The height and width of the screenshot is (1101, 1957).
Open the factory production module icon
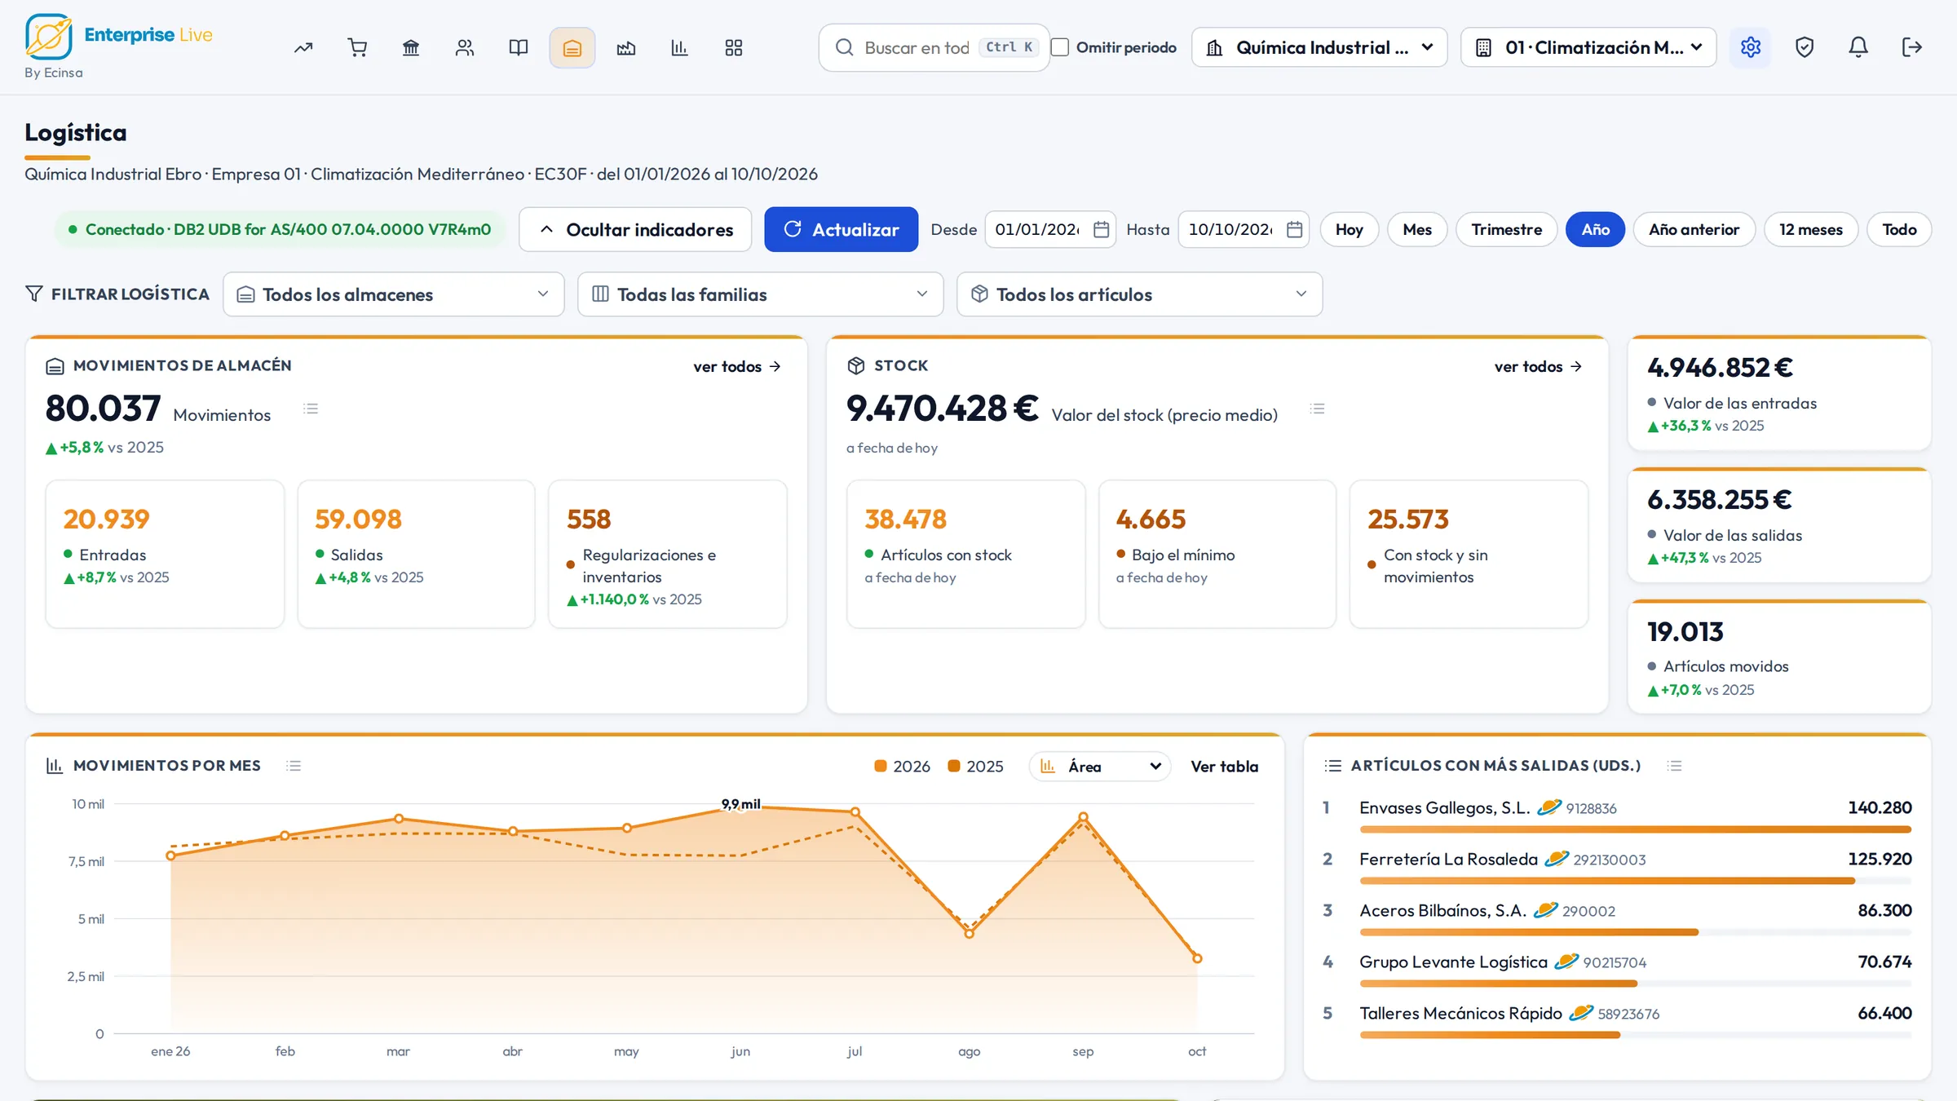point(626,48)
